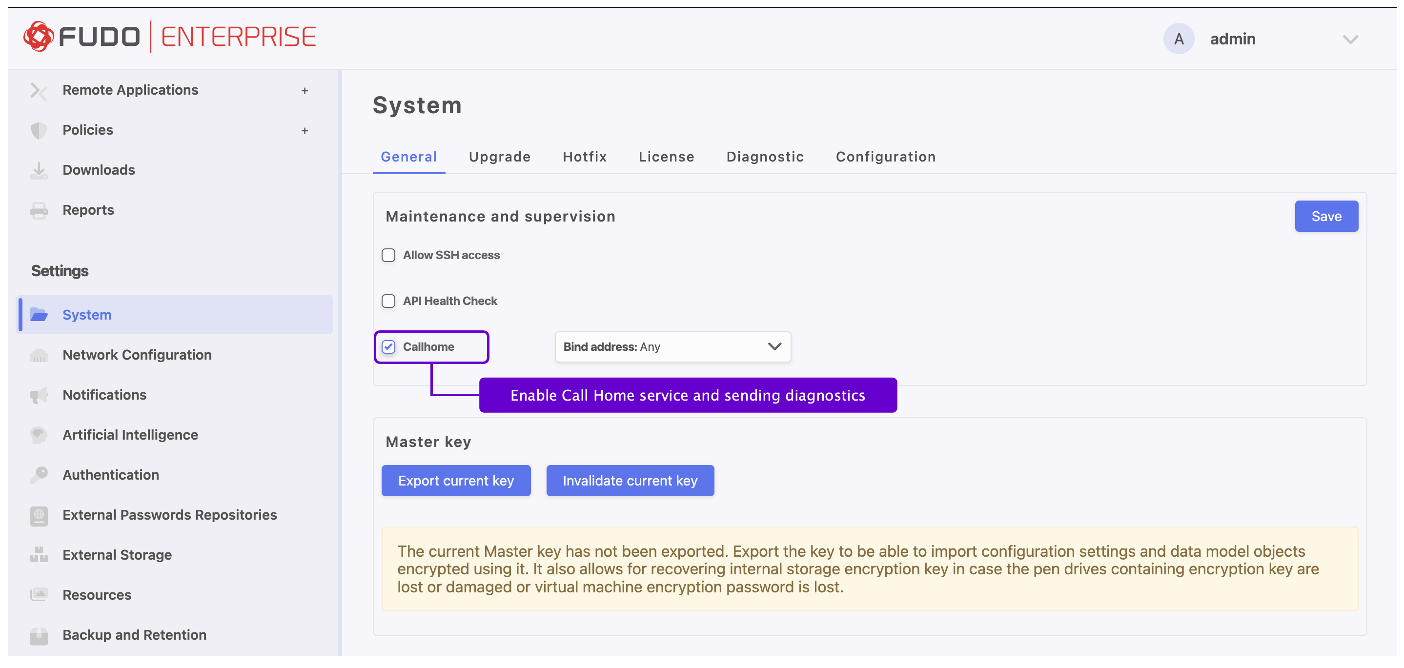
Task: Click the Backup and Retention icon
Action: click(39, 636)
